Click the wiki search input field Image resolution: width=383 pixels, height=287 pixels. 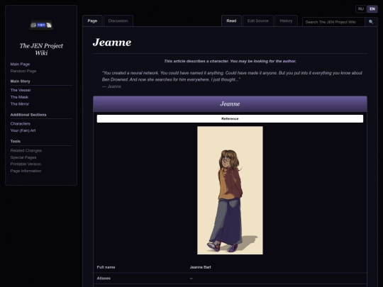click(333, 22)
